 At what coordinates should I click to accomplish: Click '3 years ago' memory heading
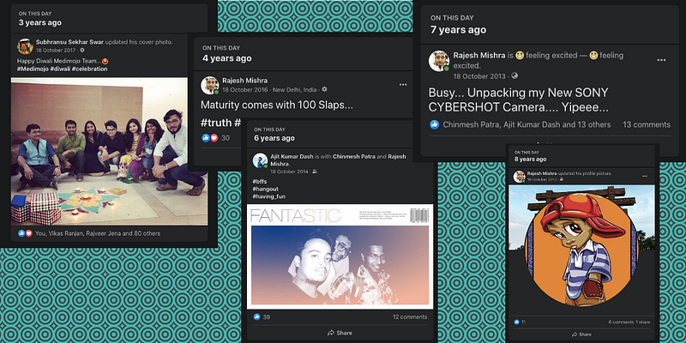(x=39, y=23)
